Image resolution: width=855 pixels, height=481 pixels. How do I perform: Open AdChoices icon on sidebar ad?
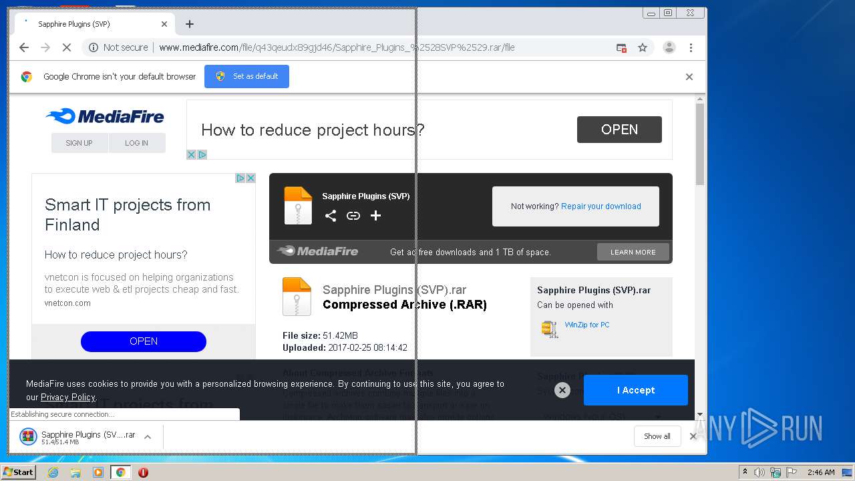tap(240, 178)
